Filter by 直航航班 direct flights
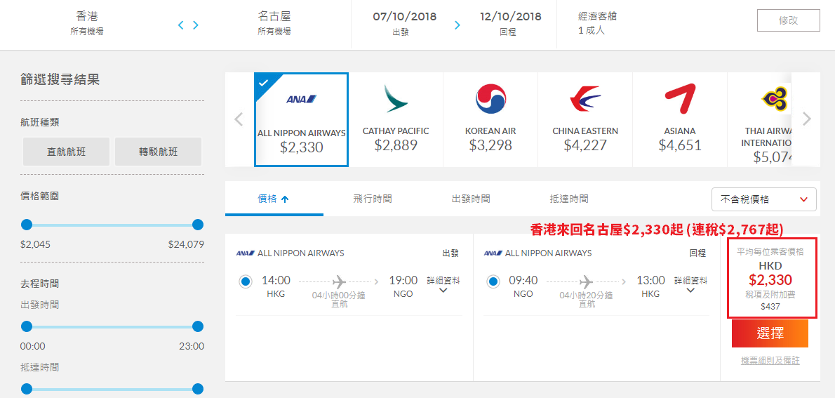The width and height of the screenshot is (835, 398). 66,152
